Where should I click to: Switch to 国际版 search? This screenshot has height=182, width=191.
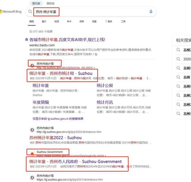tap(50, 3)
